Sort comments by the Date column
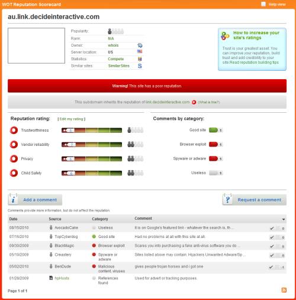The image size is (296, 300). (x=14, y=219)
